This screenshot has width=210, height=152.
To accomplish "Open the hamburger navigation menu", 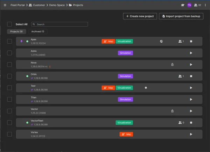I will coord(5,5).
